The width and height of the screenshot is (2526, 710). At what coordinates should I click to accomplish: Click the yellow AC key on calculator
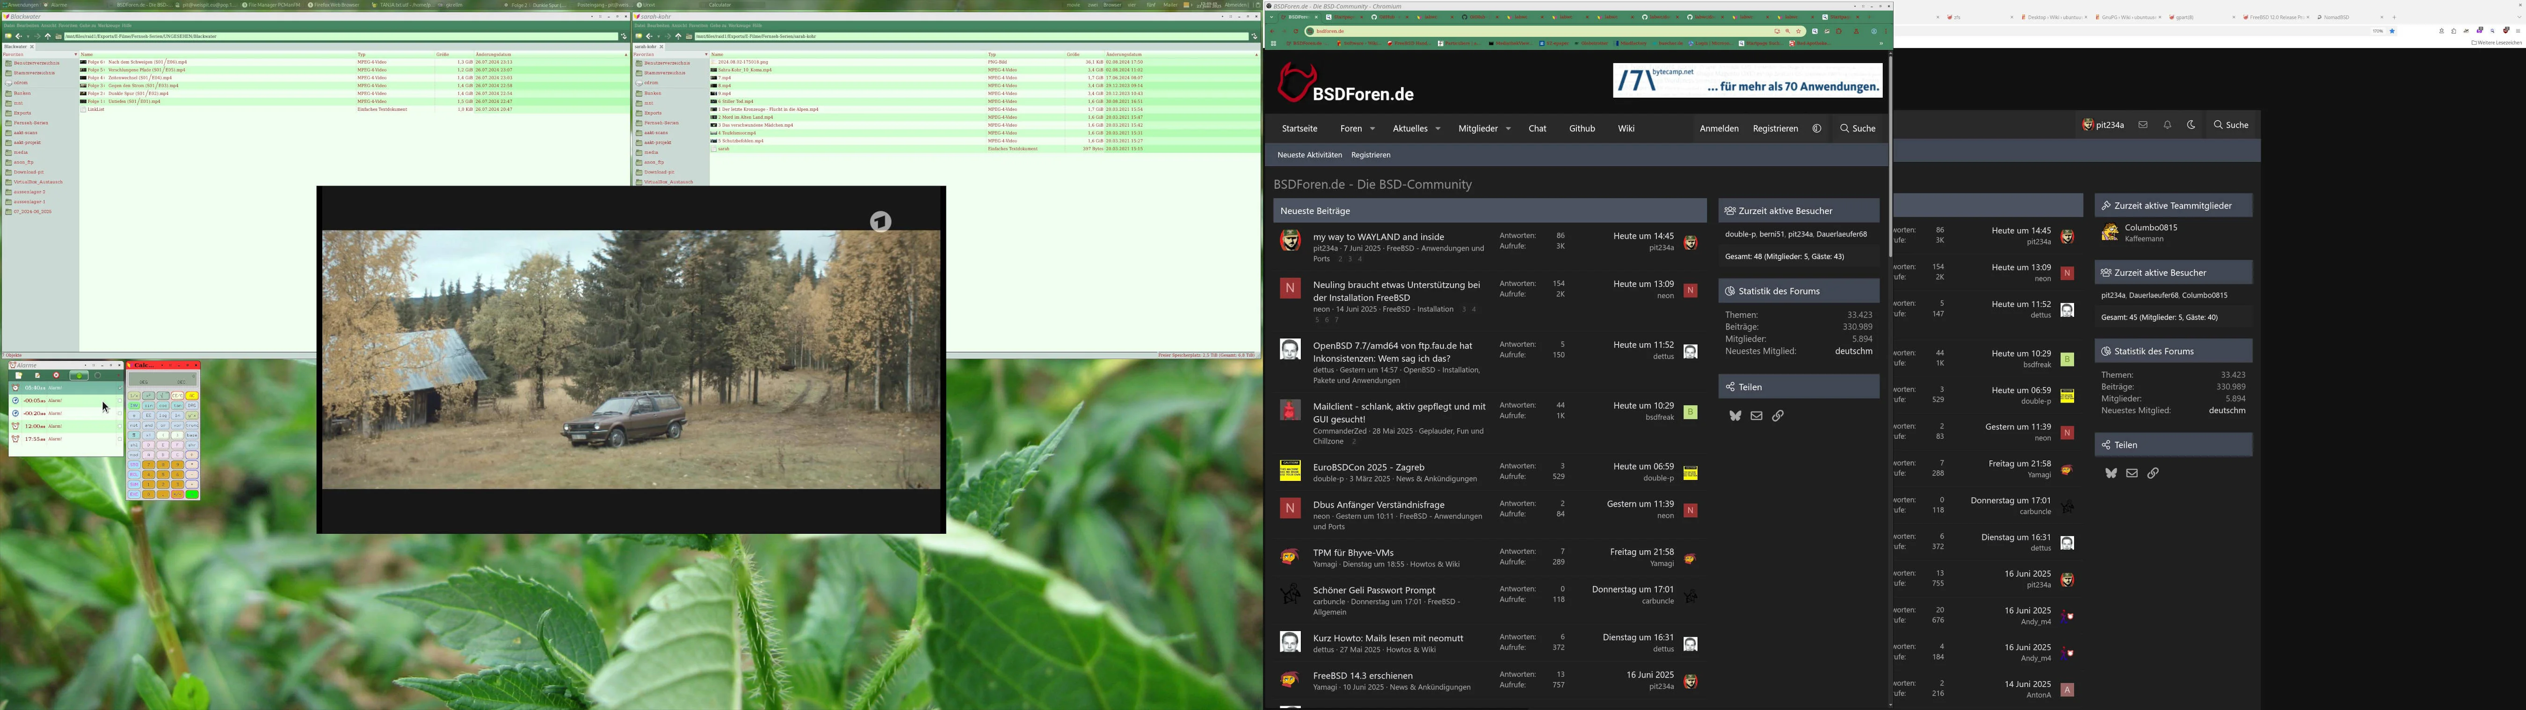pyautogui.click(x=192, y=395)
